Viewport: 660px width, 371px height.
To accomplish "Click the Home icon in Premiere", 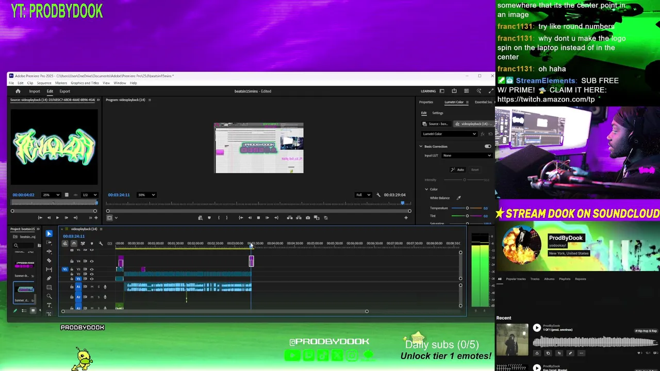I will point(18,91).
